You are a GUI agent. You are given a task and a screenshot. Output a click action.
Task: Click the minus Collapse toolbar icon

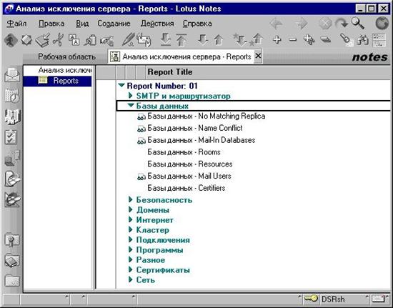pyautogui.click(x=292, y=39)
